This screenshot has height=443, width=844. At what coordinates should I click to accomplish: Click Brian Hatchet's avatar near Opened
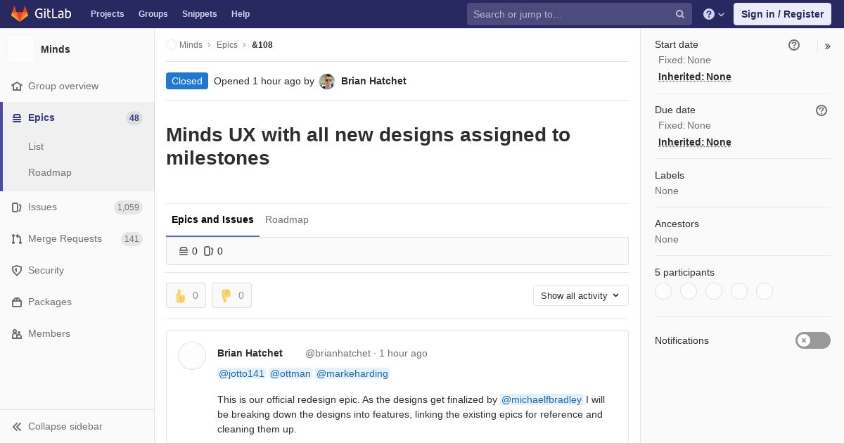pos(327,82)
